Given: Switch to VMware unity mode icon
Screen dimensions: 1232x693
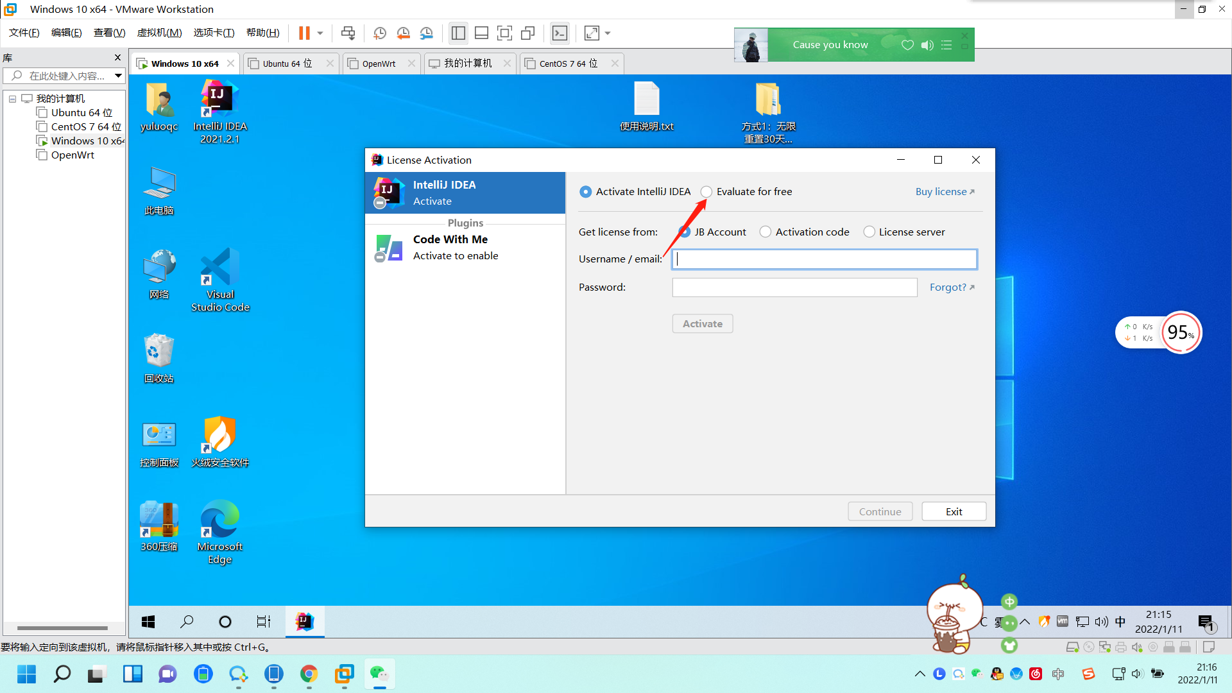Looking at the screenshot, I should click(x=528, y=33).
